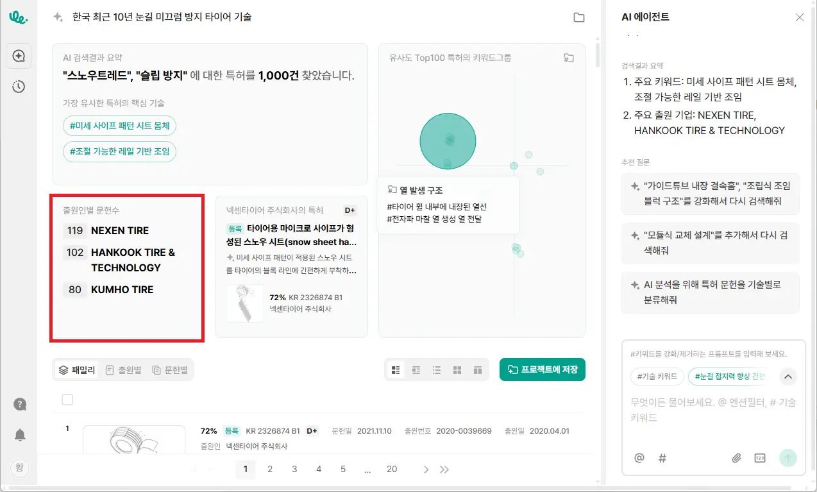Image resolution: width=817 pixels, height=492 pixels.
Task: Collapse keyword chips with the chevron-up button
Action: point(788,377)
